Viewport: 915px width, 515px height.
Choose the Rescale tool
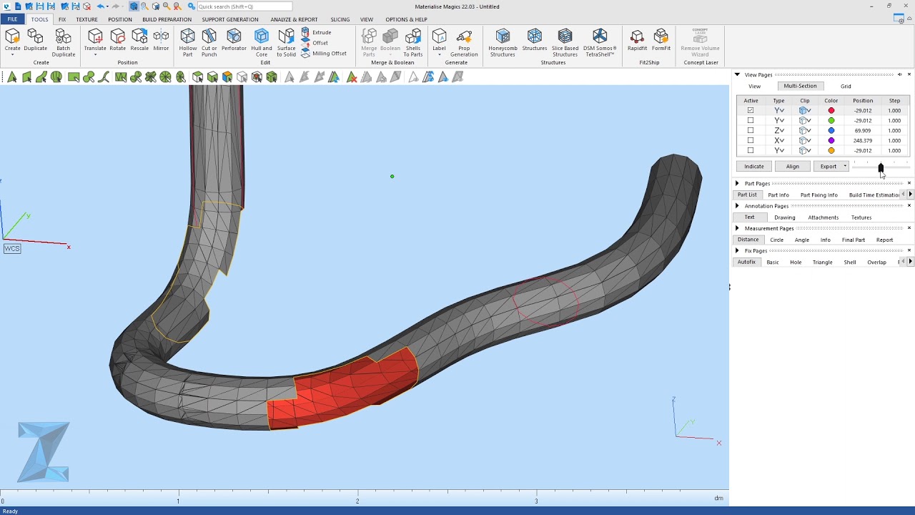(139, 40)
